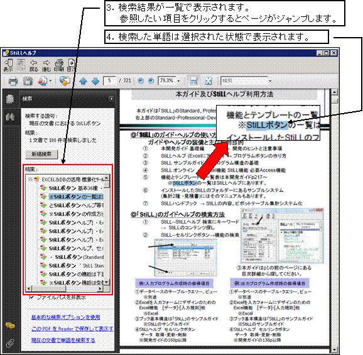Screen dimensions: 363x355
Task: Select result StiLLボタンの機能は下
Action: coord(72,274)
